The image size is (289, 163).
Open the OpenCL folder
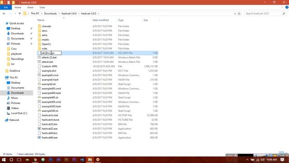pyautogui.click(x=46, y=44)
